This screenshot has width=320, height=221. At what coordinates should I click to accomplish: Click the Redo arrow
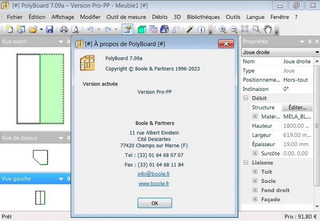click(x=108, y=29)
